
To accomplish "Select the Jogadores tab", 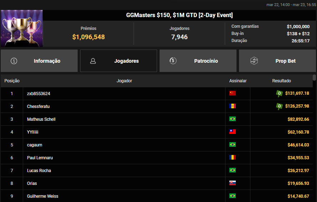I will [119, 61].
